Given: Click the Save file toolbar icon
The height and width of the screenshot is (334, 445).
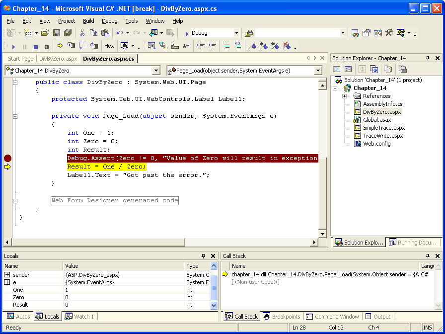Looking at the screenshot, I should click(56, 33).
